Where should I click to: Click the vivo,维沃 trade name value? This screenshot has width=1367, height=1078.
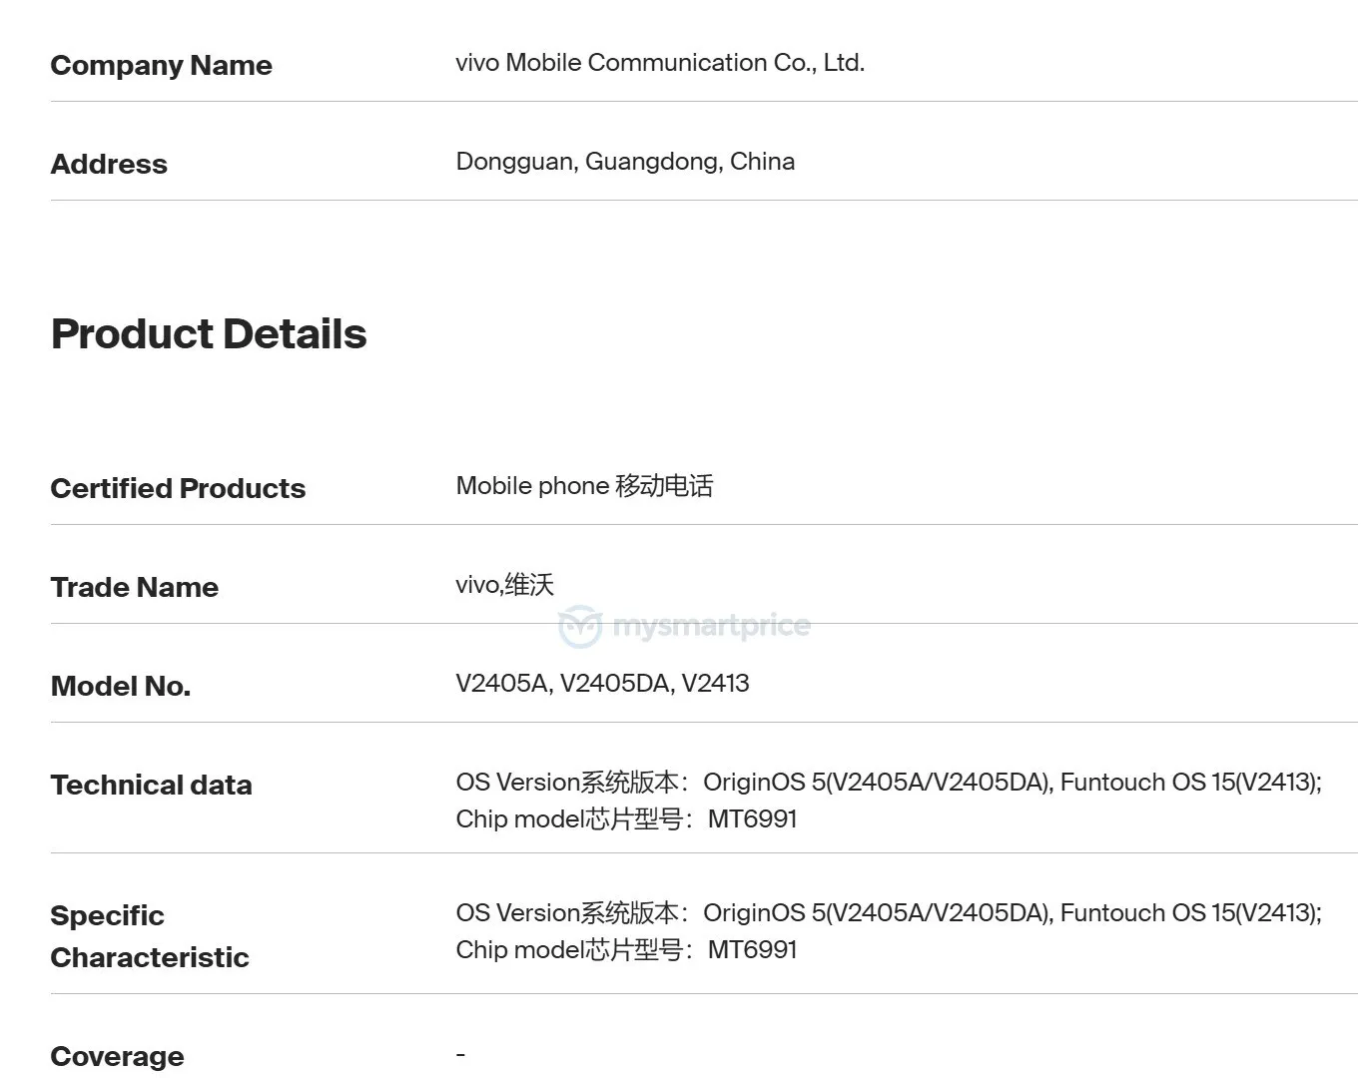[504, 585]
